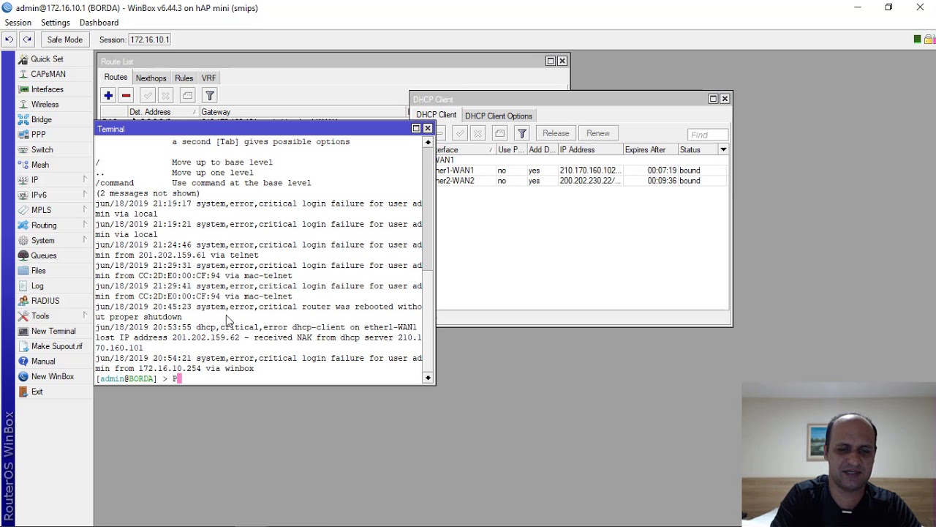Click the Undo arrow icon
The image size is (936, 527).
pos(9,40)
